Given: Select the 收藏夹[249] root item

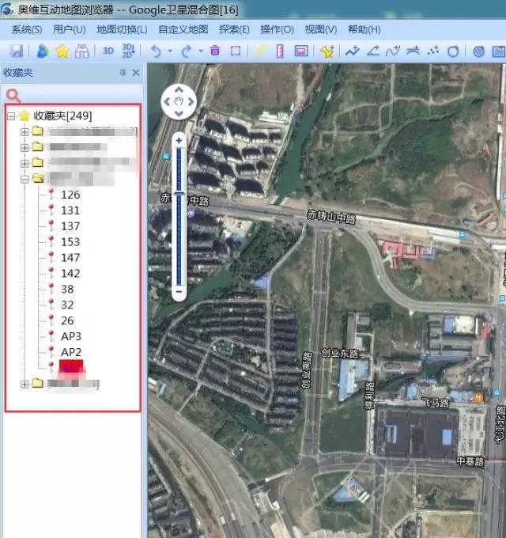Looking at the screenshot, I should 62,116.
